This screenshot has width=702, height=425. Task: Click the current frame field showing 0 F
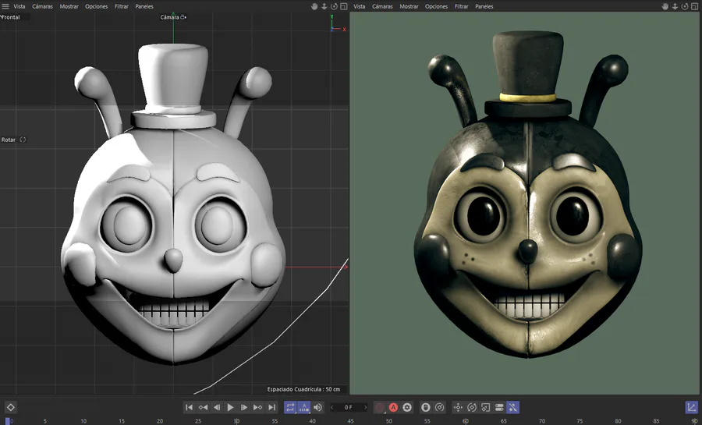pos(349,407)
